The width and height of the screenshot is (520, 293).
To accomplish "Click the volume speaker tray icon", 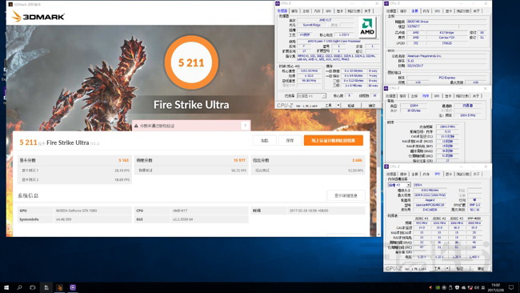I will [x=478, y=287].
